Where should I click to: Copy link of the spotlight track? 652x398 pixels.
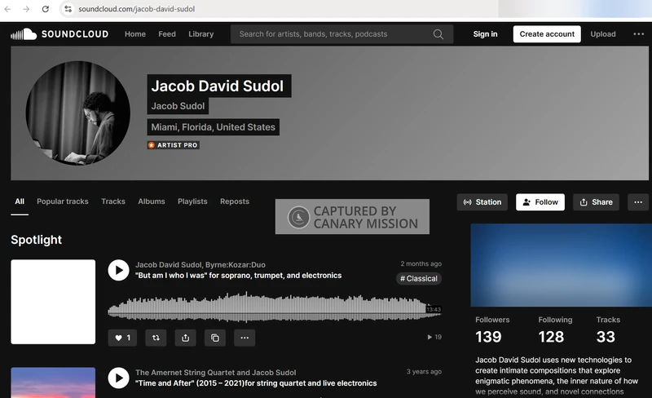(215, 338)
